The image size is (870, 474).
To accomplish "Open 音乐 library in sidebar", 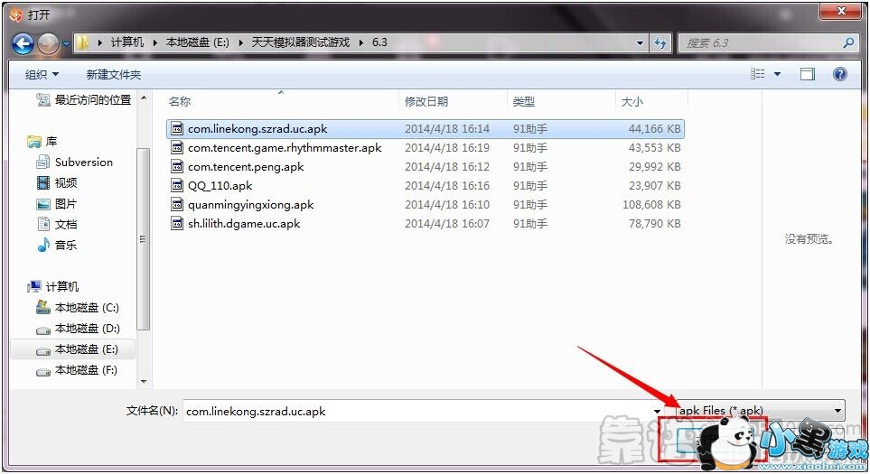I will tap(57, 245).
